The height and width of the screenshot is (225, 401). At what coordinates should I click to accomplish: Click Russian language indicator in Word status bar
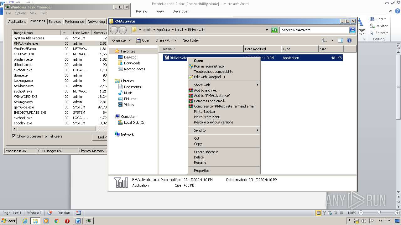coord(64,213)
